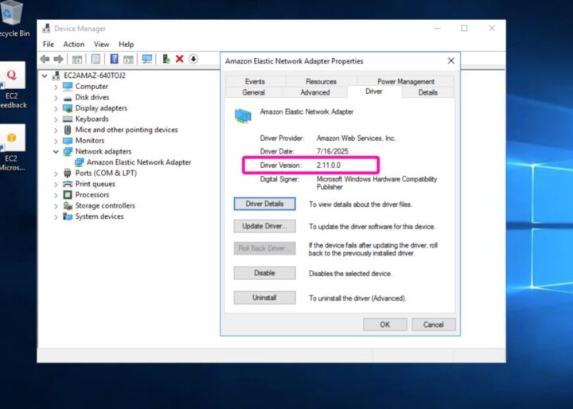Image resolution: width=573 pixels, height=409 pixels.
Task: Click the update driver toolbar icon
Action: (x=166, y=59)
